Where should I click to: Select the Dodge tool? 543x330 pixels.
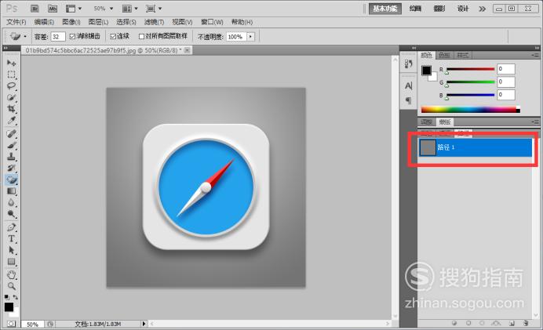[12, 214]
